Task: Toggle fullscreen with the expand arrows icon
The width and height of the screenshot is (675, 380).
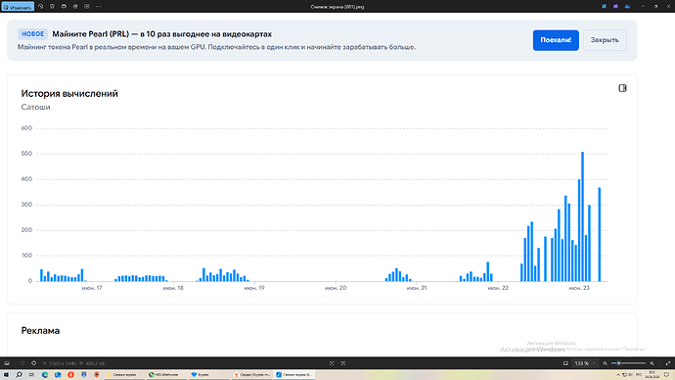Action: pyautogui.click(x=668, y=363)
